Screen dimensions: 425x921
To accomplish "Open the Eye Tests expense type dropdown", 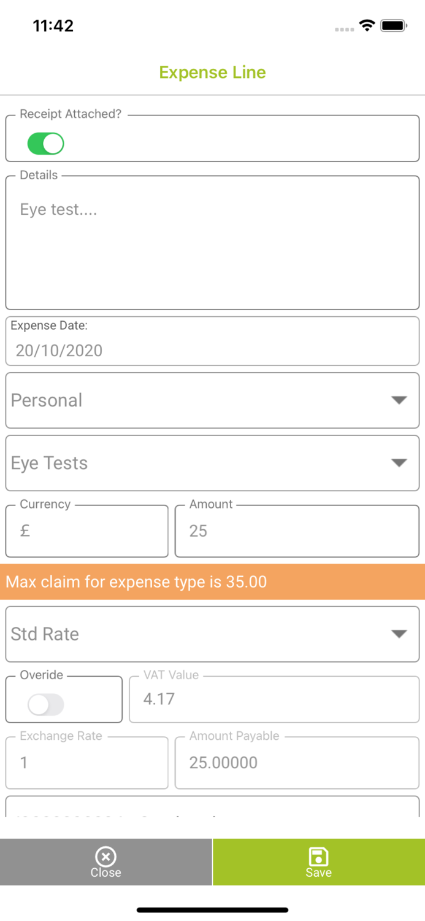I will (212, 463).
